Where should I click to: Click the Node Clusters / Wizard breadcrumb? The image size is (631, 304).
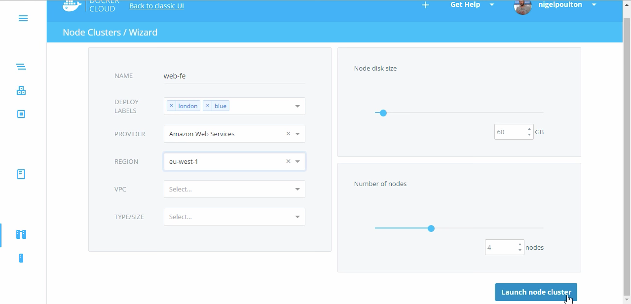[x=110, y=33]
